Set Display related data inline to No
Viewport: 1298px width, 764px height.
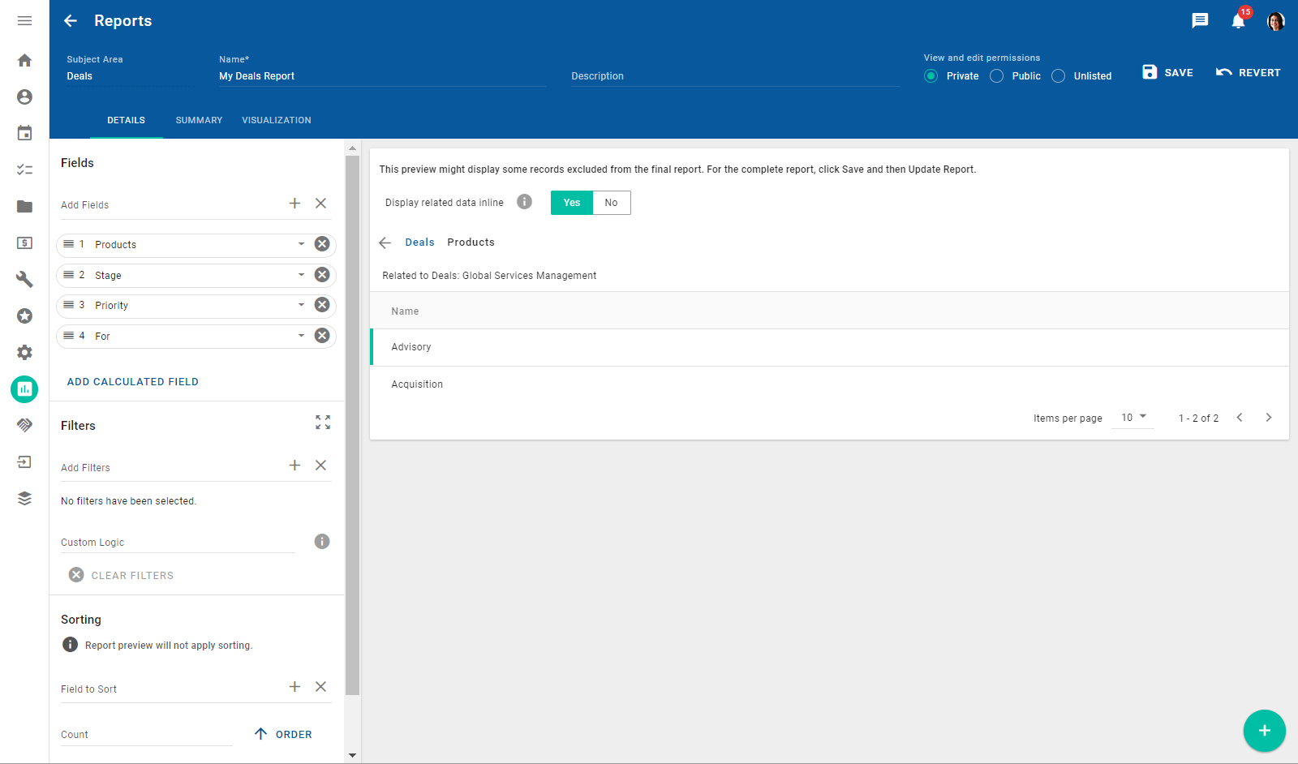(611, 203)
